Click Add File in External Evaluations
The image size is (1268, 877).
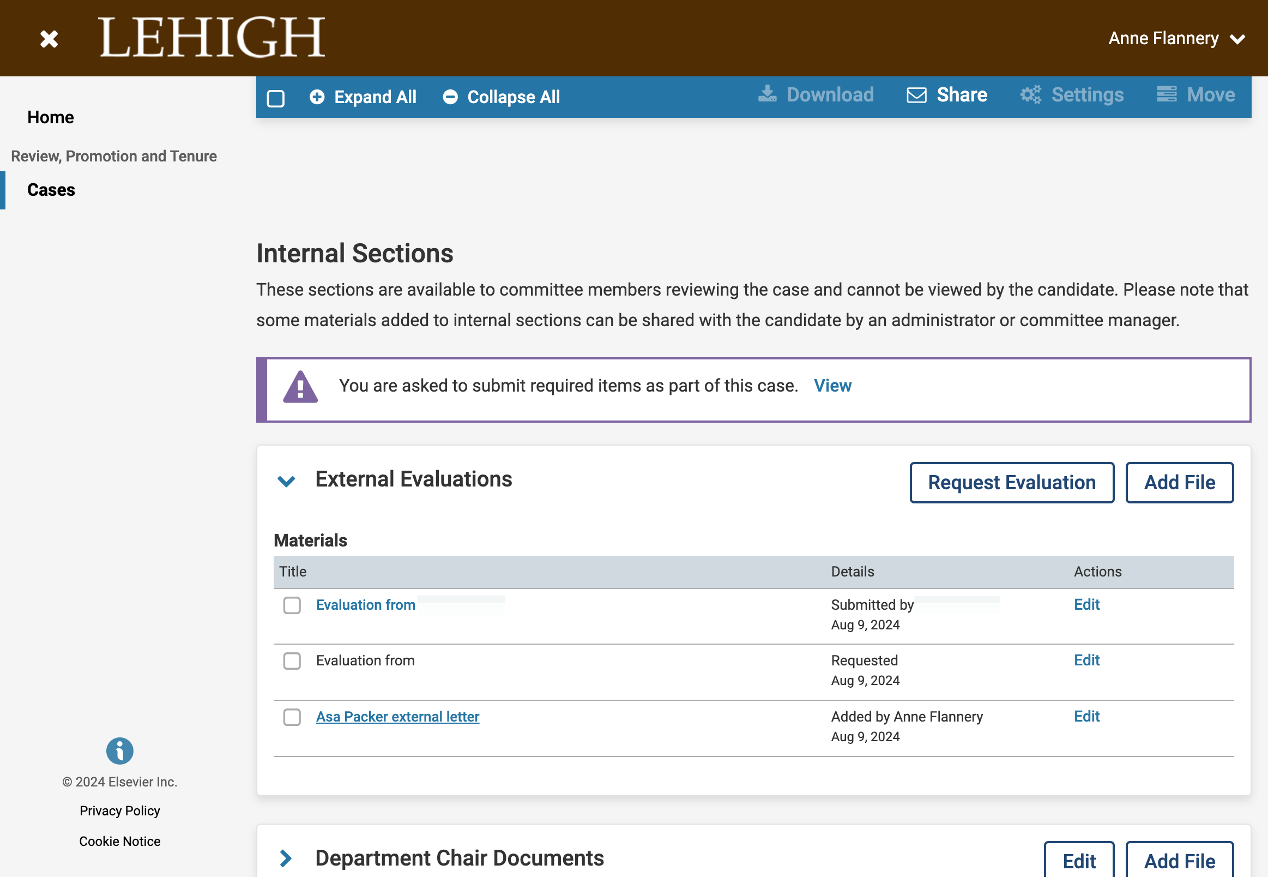click(x=1179, y=483)
